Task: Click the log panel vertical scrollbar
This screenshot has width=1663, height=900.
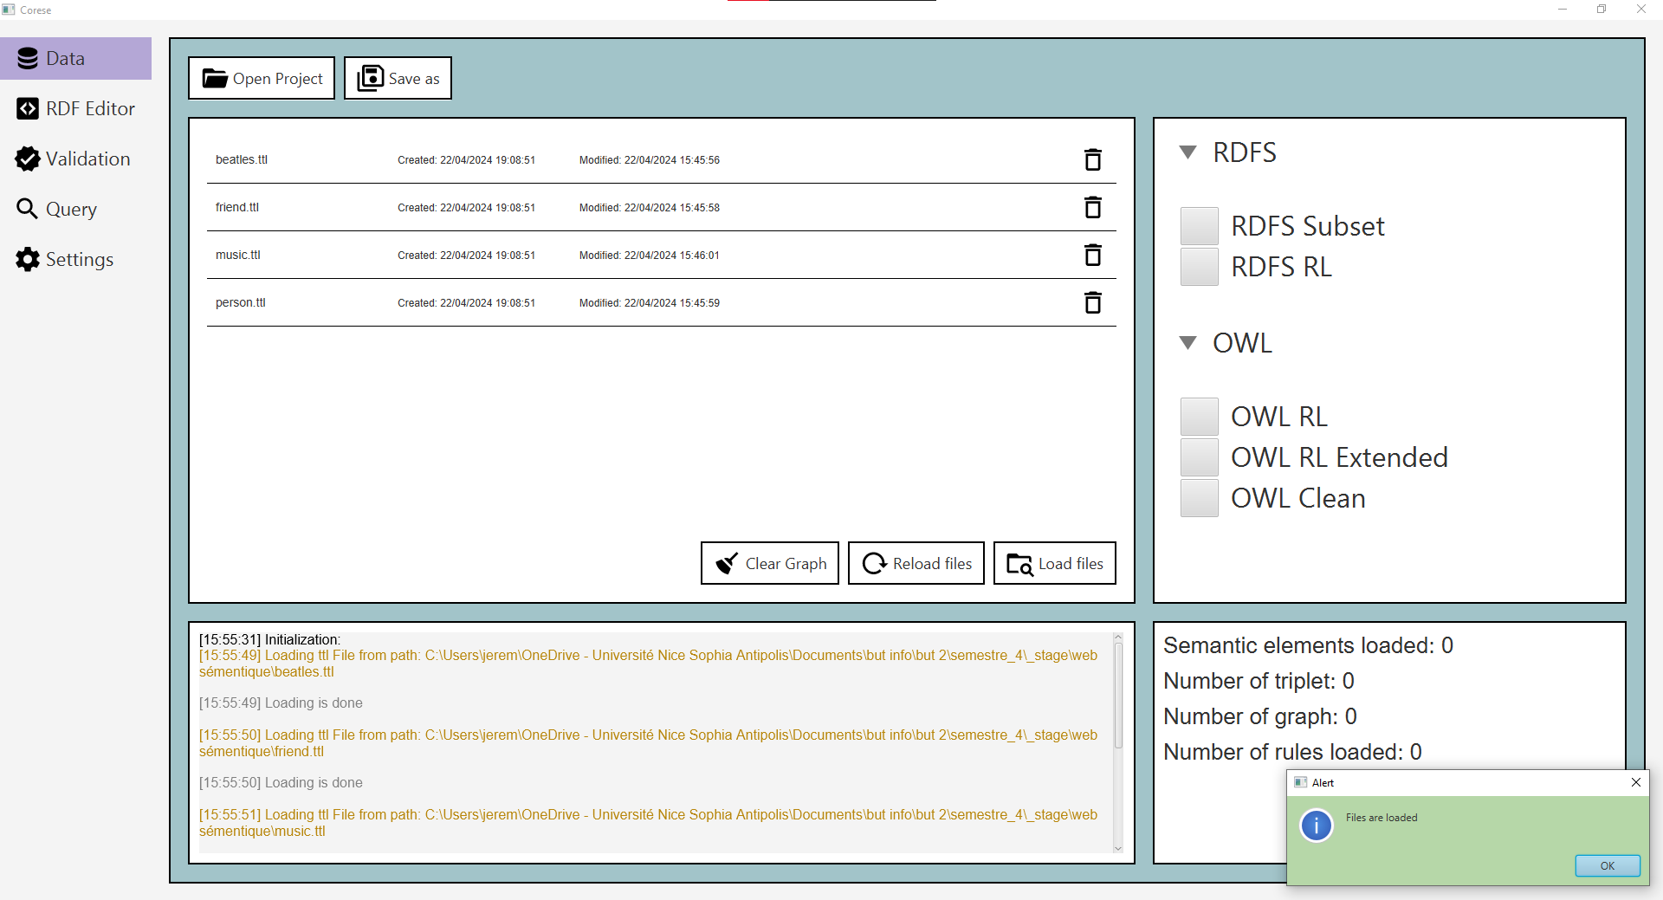Action: [1118, 695]
